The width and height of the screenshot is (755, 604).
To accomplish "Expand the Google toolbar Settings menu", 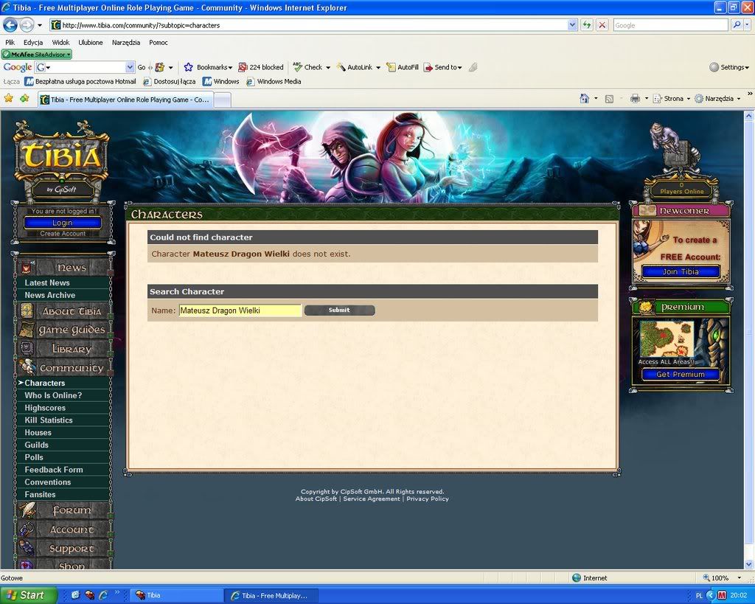I will [x=728, y=67].
